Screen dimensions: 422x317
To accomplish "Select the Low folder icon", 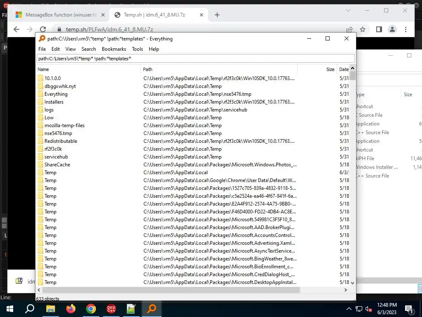I will pos(40,117).
